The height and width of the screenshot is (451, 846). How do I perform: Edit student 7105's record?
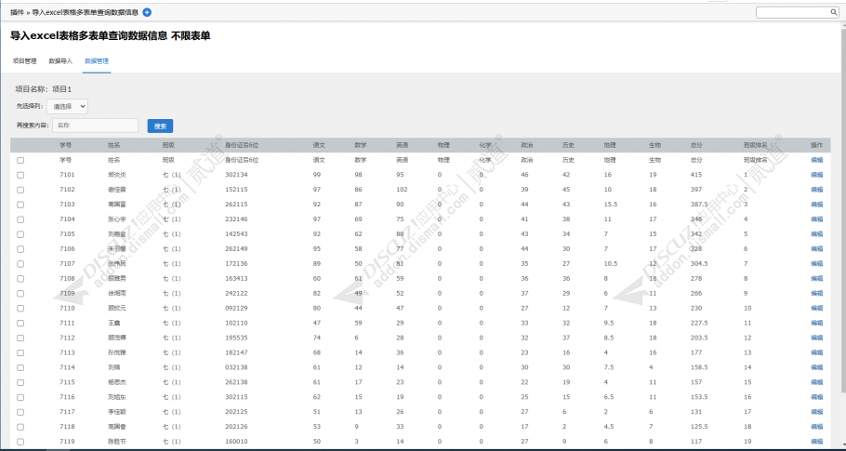(817, 234)
